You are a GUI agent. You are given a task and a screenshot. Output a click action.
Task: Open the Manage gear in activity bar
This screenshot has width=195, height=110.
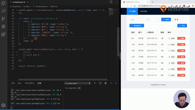[3, 105]
